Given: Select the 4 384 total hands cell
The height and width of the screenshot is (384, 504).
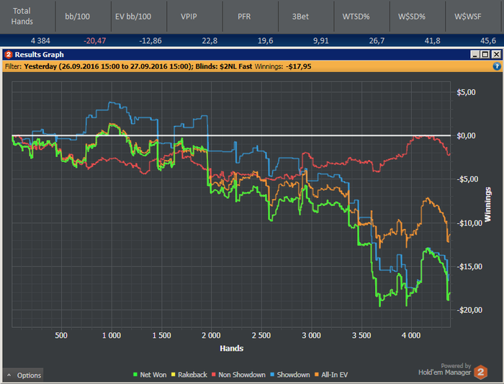Looking at the screenshot, I should 40,41.
